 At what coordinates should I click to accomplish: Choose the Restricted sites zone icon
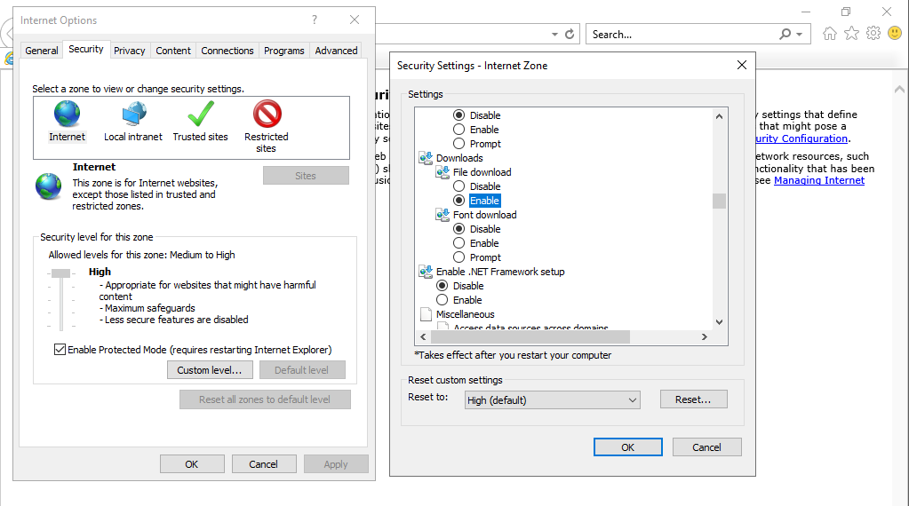[267, 115]
